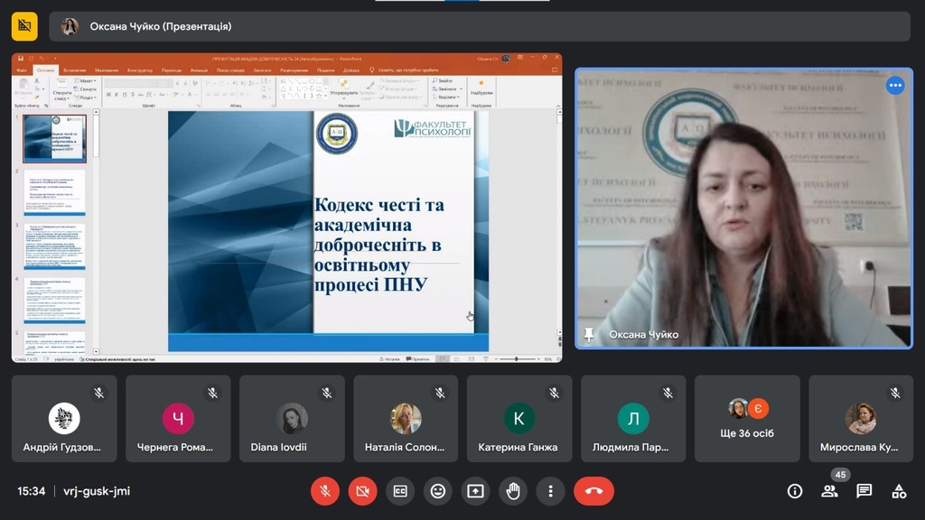
Task: Select the Катерина Ганжа participant tile
Action: pyautogui.click(x=519, y=419)
